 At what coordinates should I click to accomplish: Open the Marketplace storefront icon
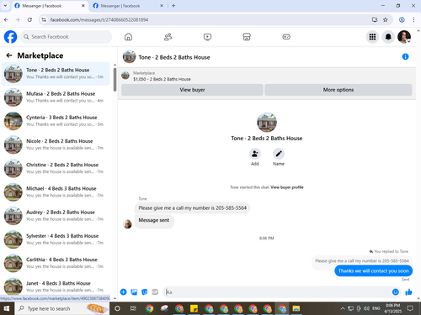[x=247, y=37]
